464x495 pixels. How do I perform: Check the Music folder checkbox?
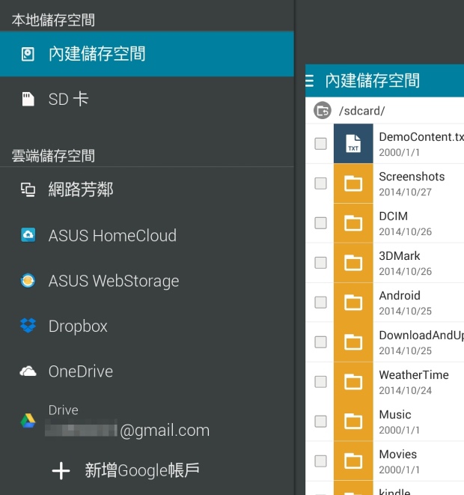(x=320, y=421)
